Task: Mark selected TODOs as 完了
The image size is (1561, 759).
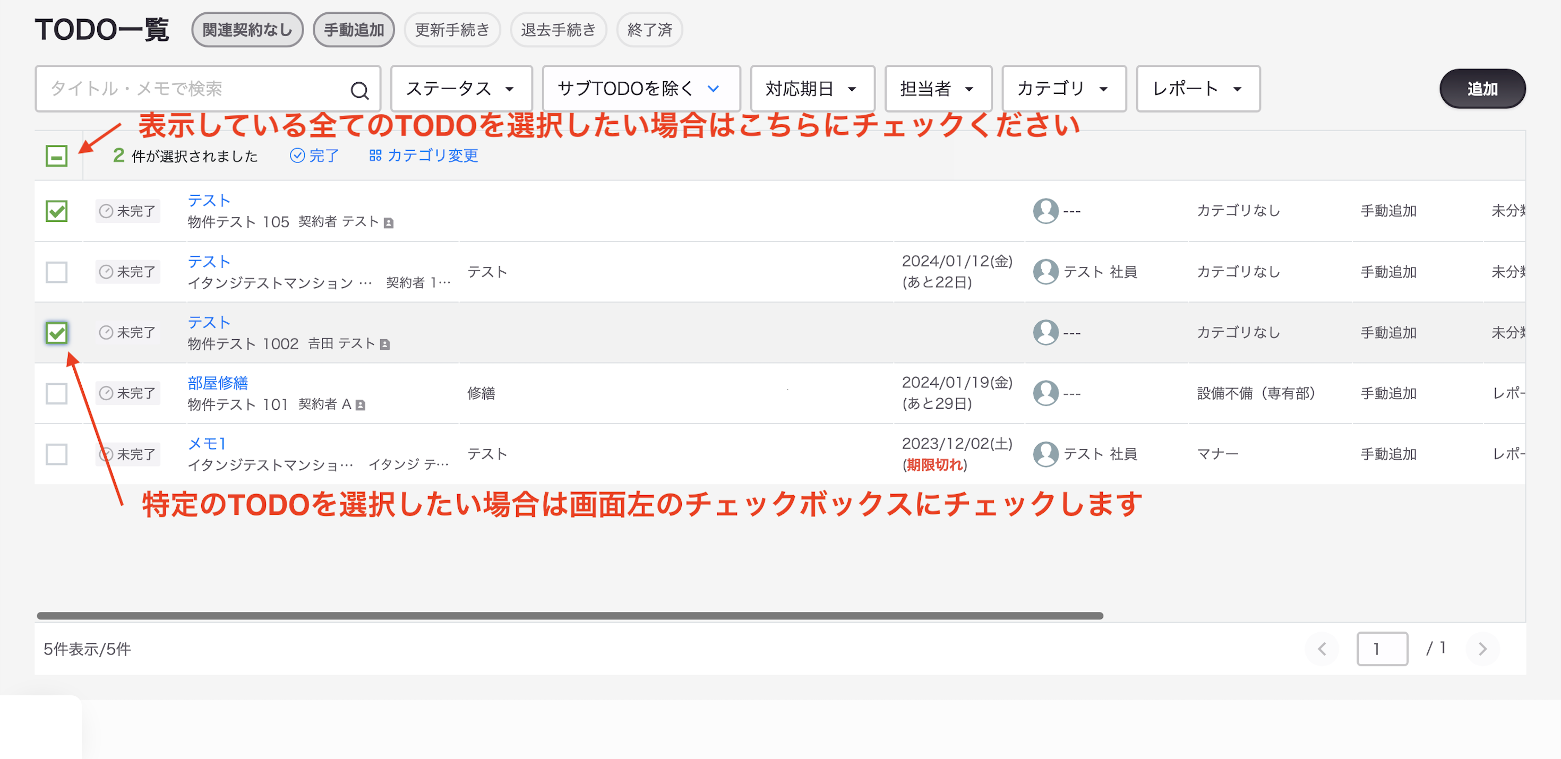Action: pyautogui.click(x=314, y=156)
